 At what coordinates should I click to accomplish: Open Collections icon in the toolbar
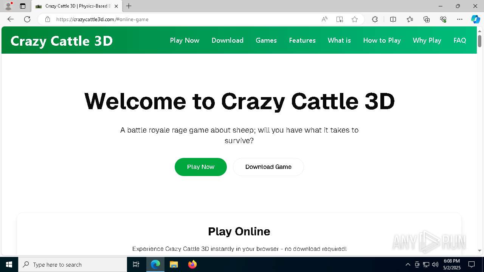(427, 19)
